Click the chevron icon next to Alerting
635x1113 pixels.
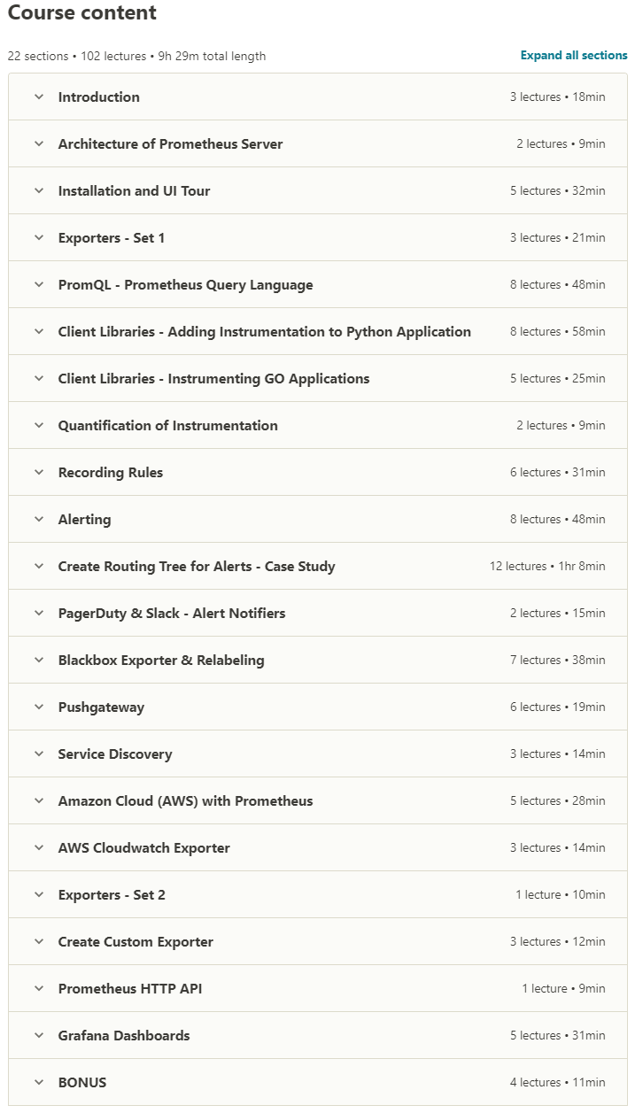(x=39, y=520)
